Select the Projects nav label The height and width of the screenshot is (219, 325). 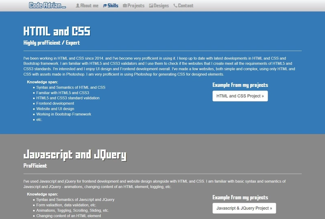[x=136, y=6]
